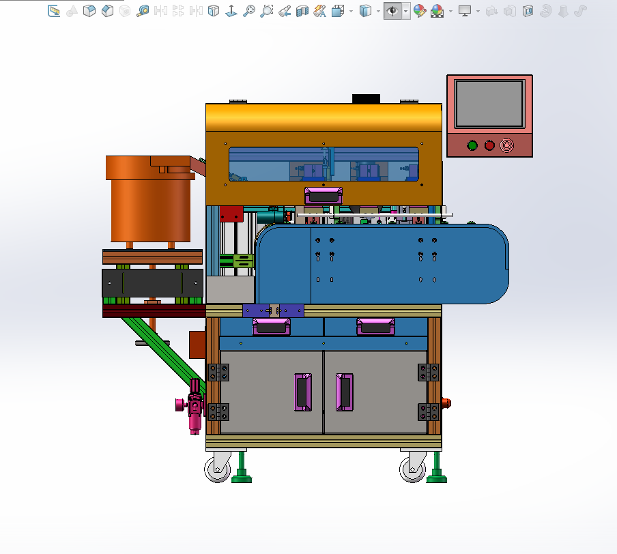Select the green button on control panel model

click(x=472, y=145)
